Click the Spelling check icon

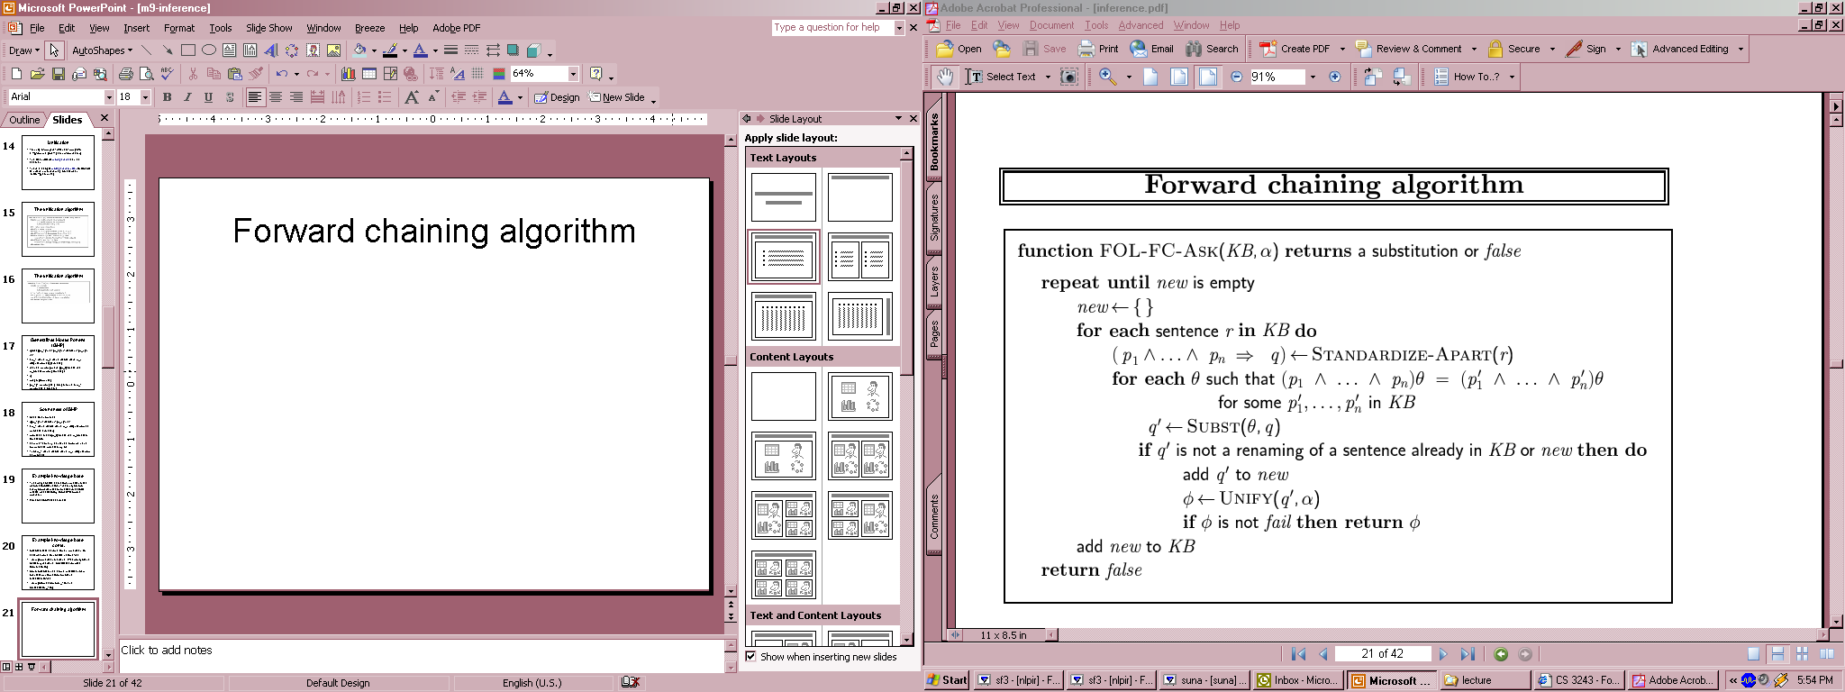[167, 74]
